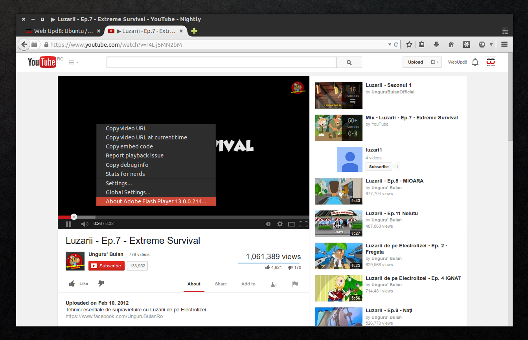Image resolution: width=528 pixels, height=340 pixels.
Task: Click the YouTube logo
Action: point(42,62)
